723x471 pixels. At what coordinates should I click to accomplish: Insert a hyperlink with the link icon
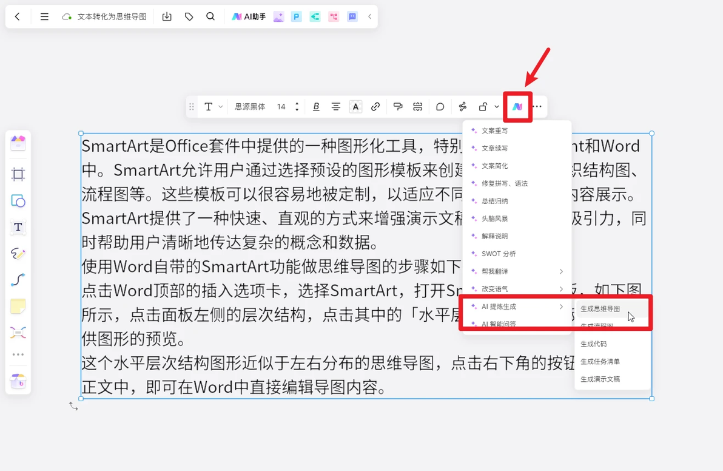(375, 107)
